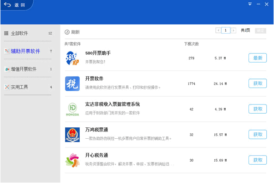Screen dimensions: 274x183
Task: Click the 下载次数 column header
Action: tap(192, 44)
